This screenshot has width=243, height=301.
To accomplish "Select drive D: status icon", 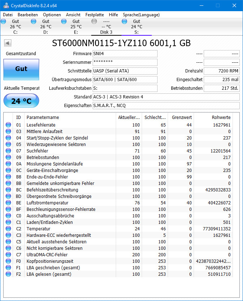I will point(34,21).
